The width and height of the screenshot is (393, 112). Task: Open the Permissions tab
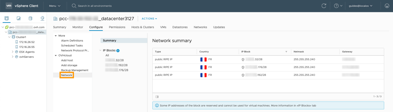(x=117, y=27)
